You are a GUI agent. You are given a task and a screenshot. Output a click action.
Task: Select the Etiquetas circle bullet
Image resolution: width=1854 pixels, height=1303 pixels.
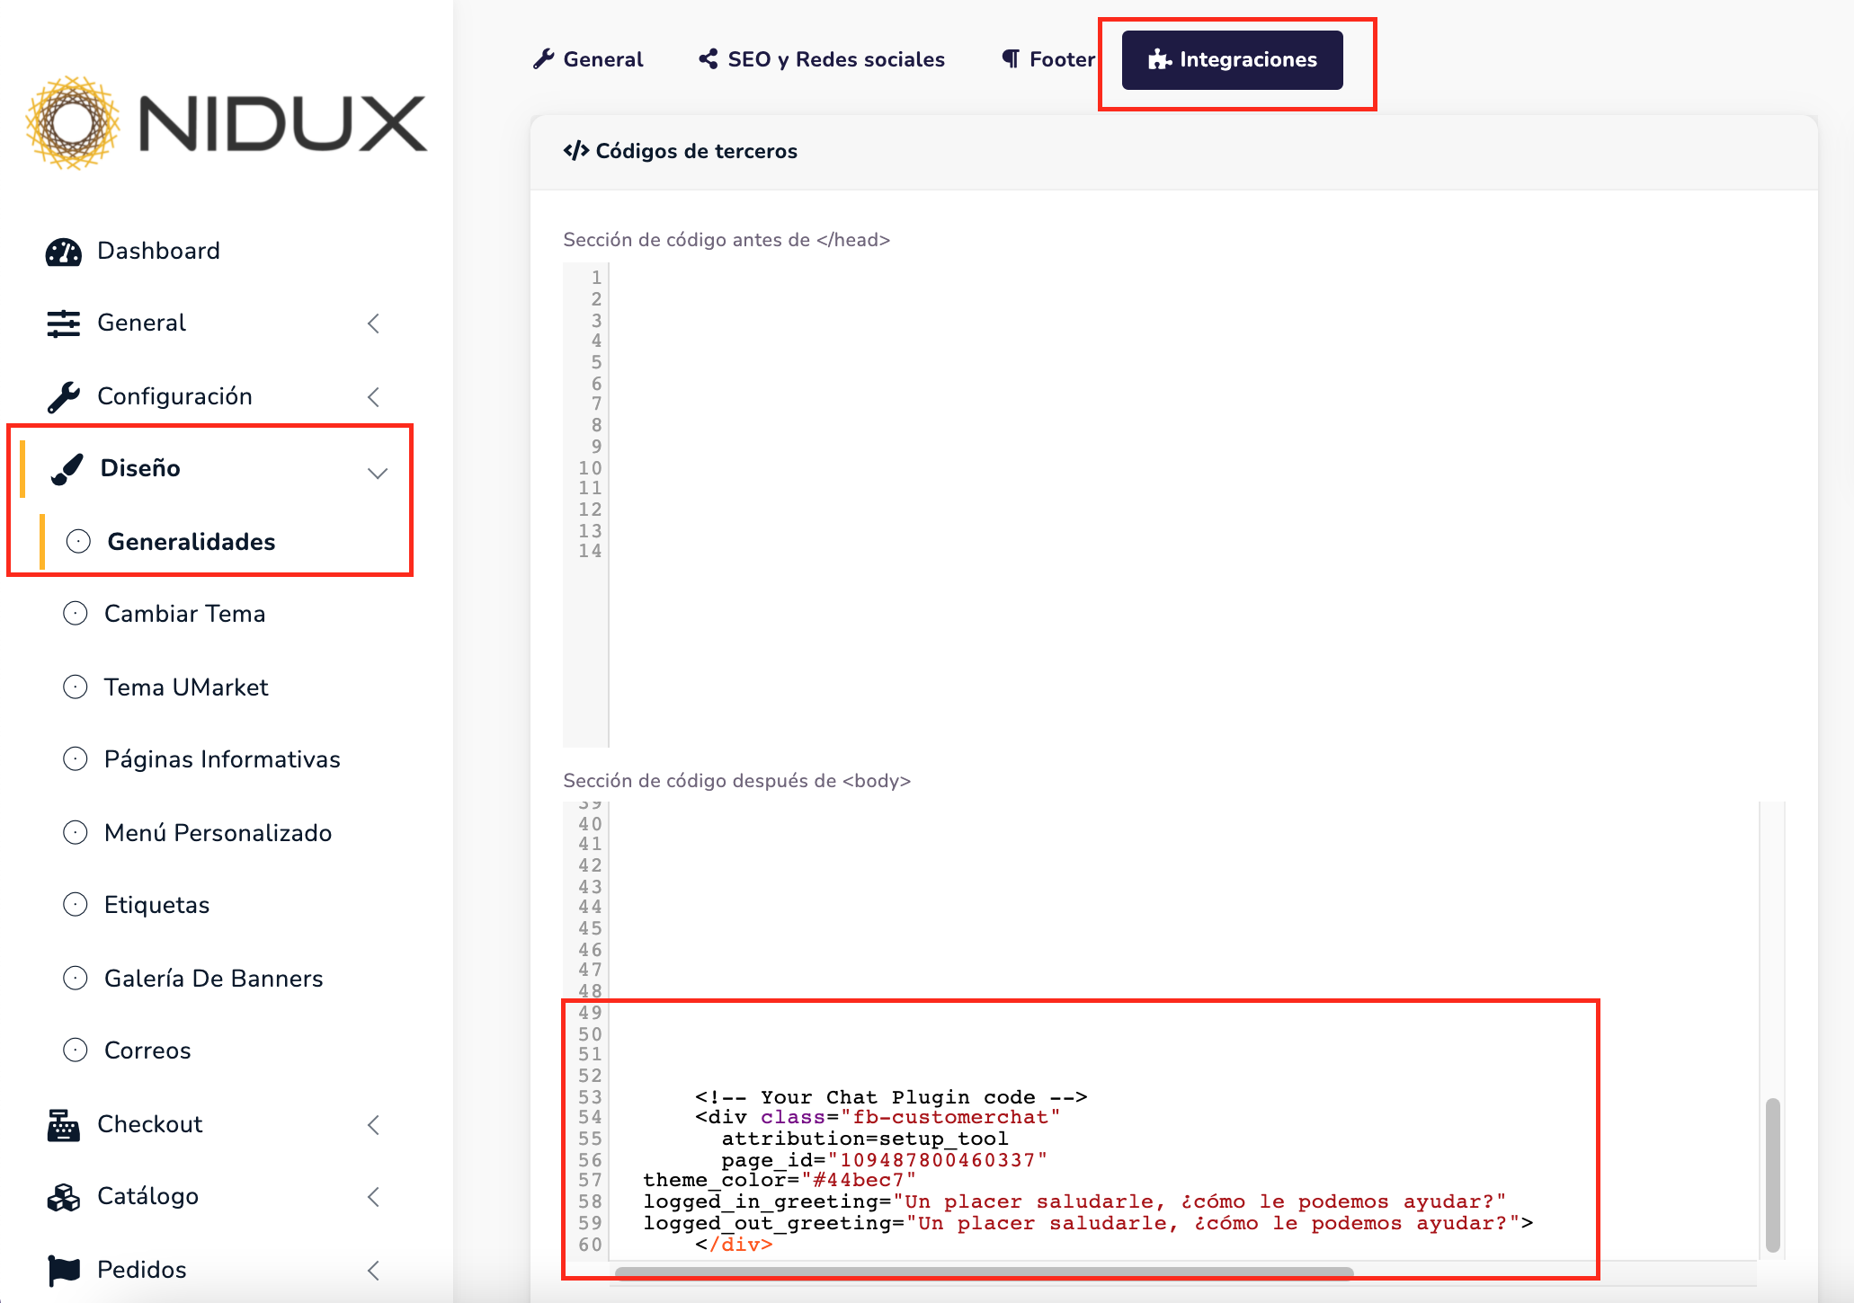click(x=76, y=905)
